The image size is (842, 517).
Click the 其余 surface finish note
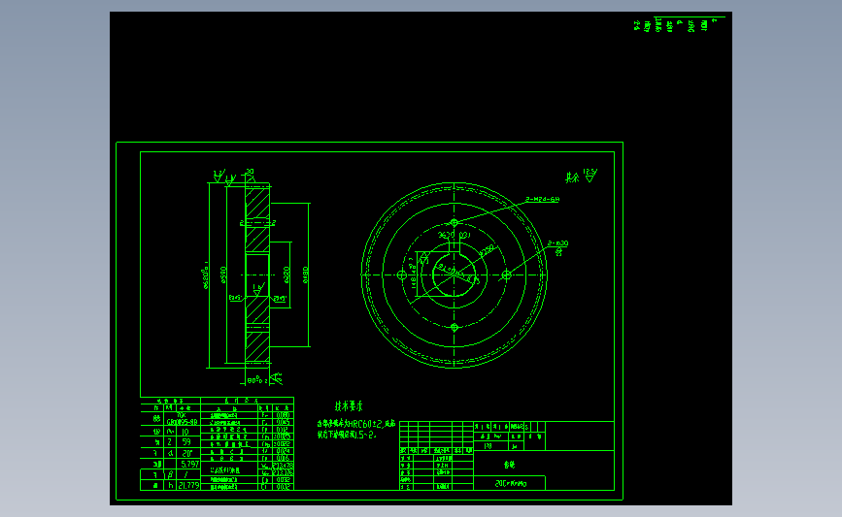pyautogui.click(x=572, y=178)
